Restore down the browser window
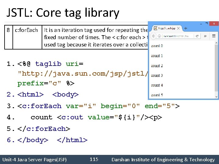 pyautogui.click(x=207, y=24)
